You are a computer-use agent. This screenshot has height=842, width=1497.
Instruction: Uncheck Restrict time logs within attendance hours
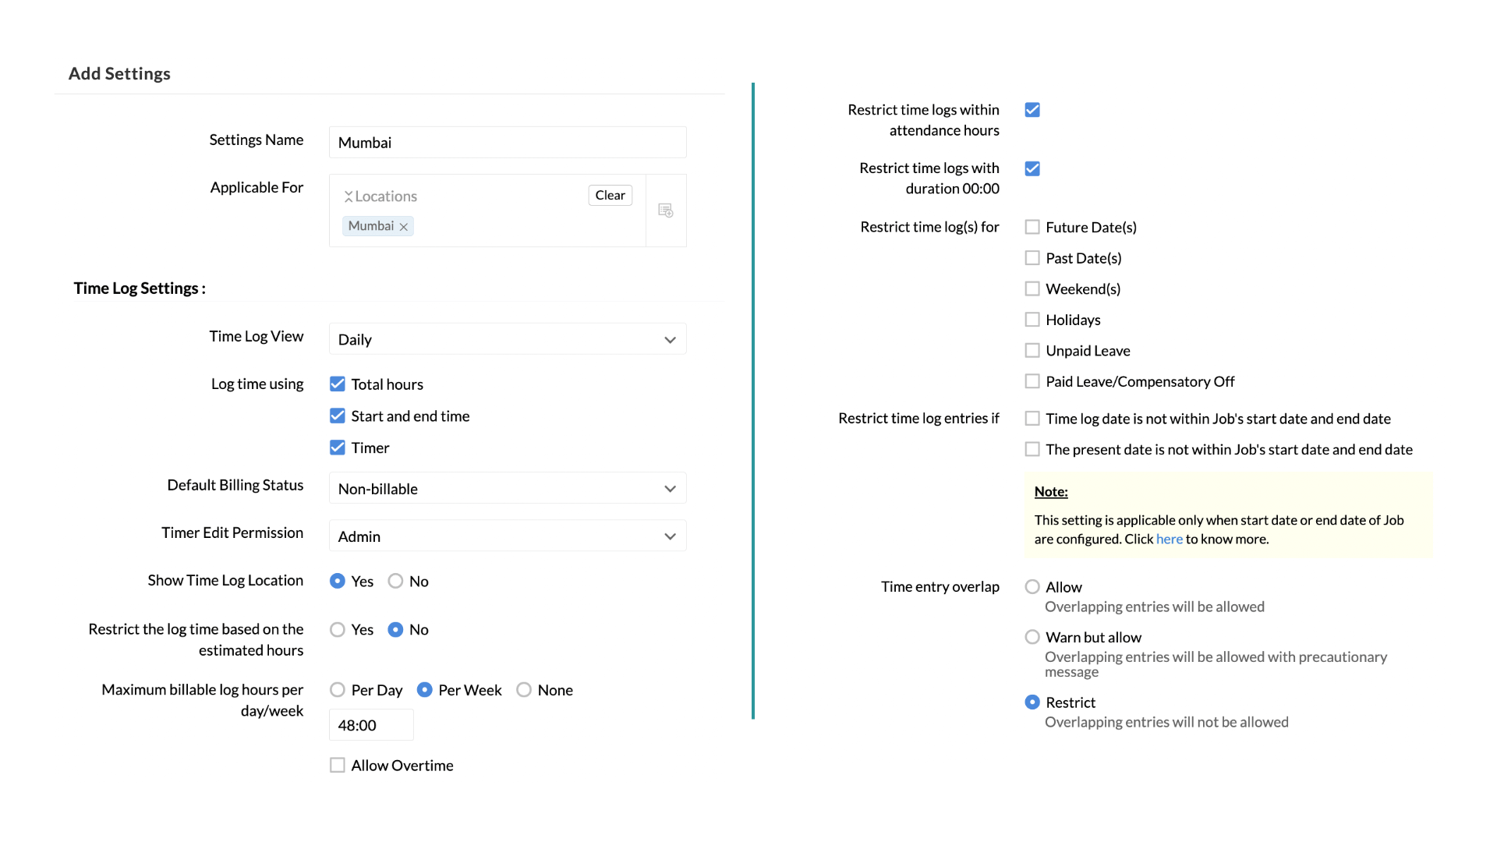click(x=1032, y=110)
